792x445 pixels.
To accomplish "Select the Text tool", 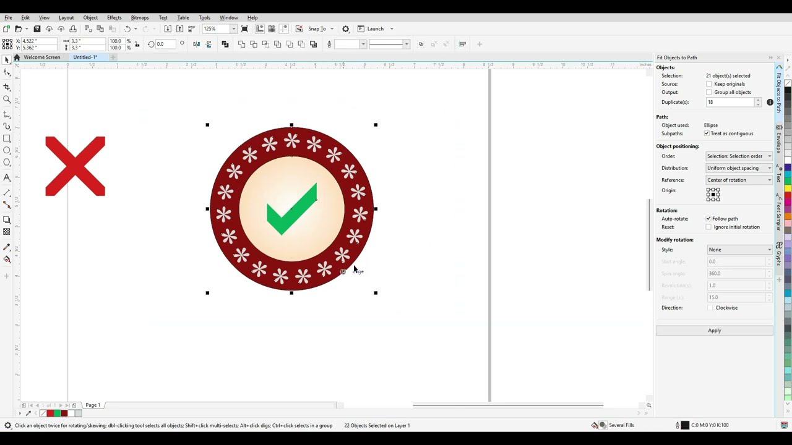I will point(7,177).
